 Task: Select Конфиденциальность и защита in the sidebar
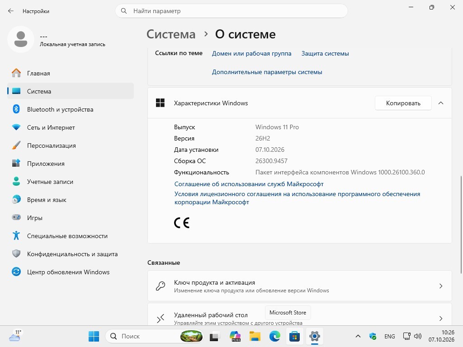tap(70, 254)
